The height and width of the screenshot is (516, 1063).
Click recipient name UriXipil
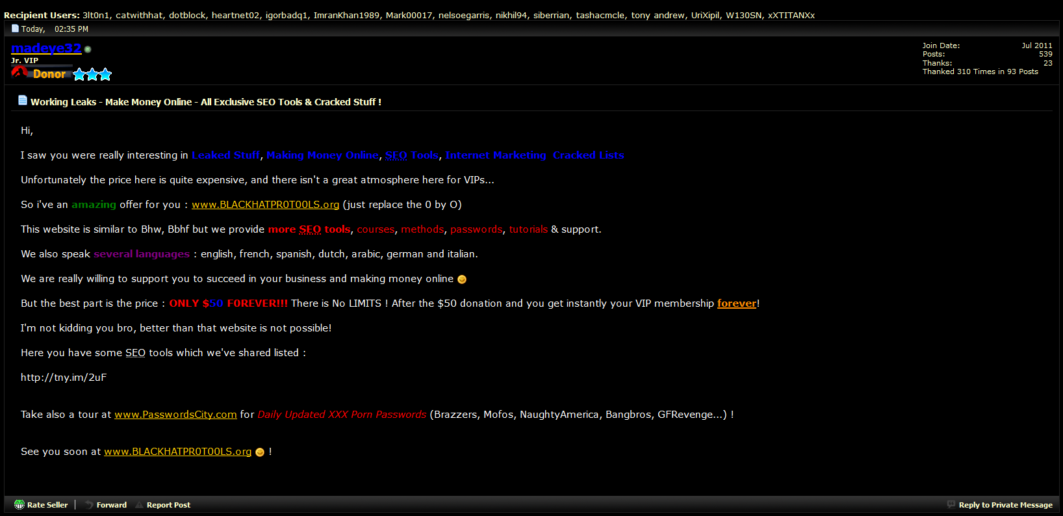pos(705,15)
